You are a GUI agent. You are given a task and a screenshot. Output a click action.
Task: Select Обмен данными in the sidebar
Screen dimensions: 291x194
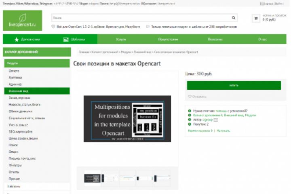21,112
